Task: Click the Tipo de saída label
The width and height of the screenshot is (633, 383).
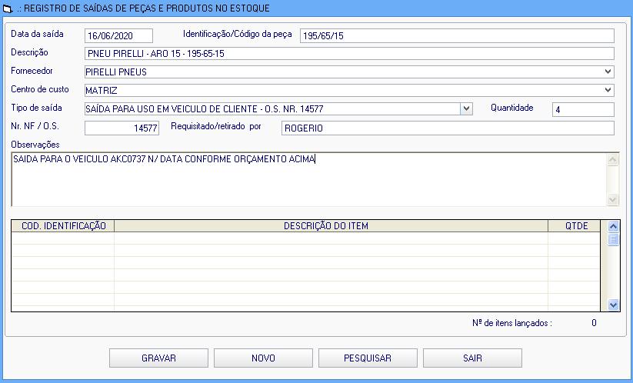Action: pyautogui.click(x=36, y=108)
